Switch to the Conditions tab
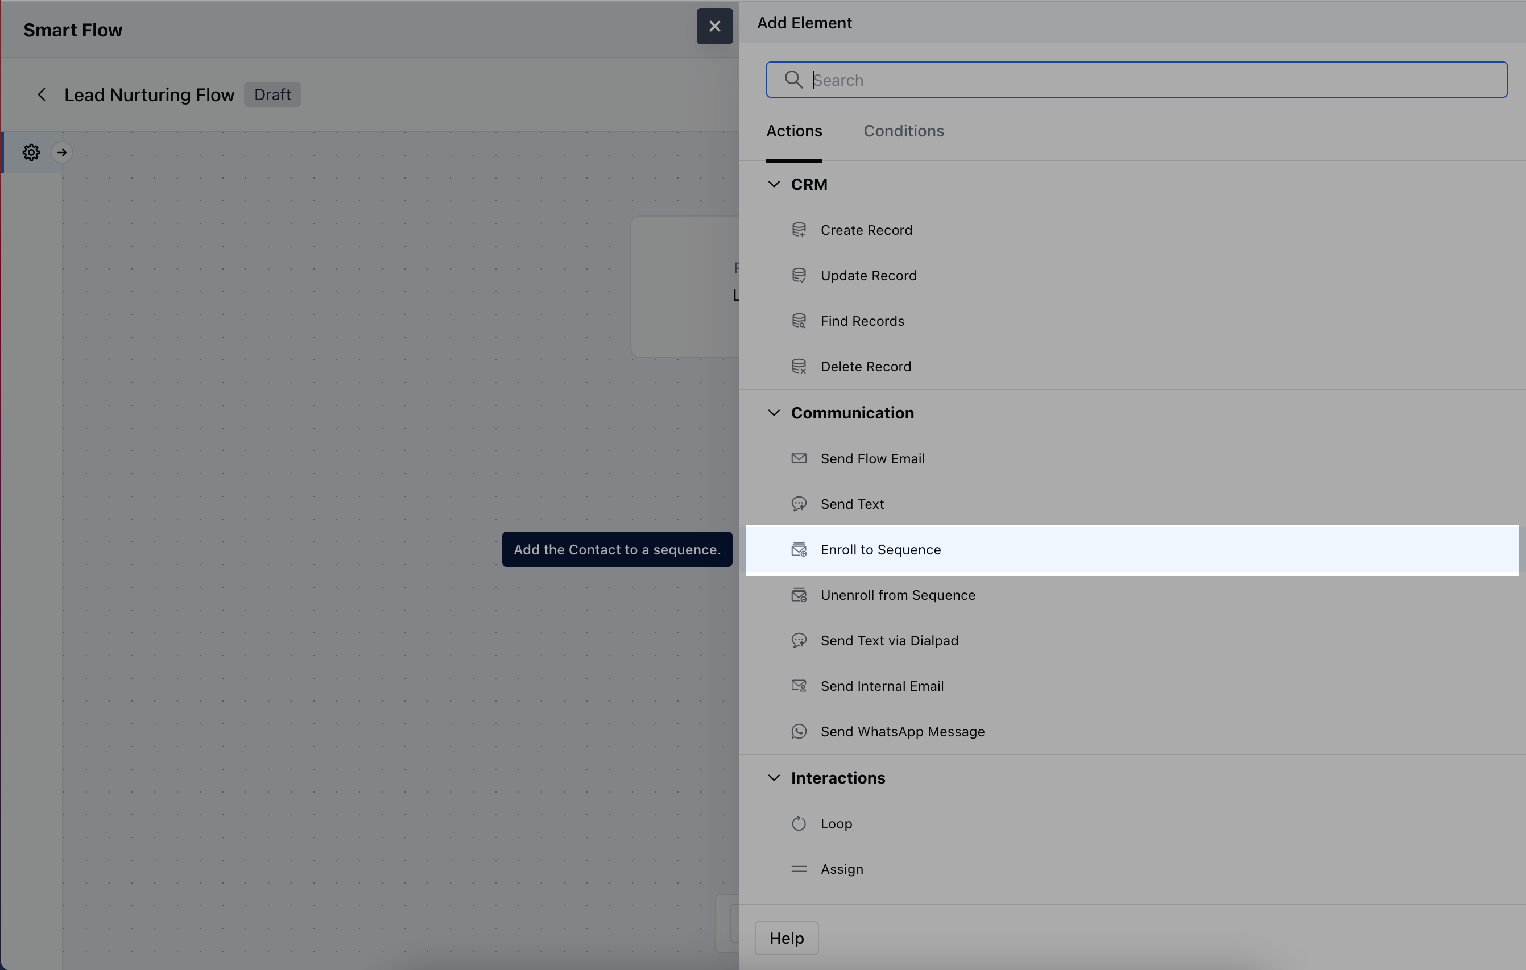Image resolution: width=1526 pixels, height=970 pixels. pos(903,131)
